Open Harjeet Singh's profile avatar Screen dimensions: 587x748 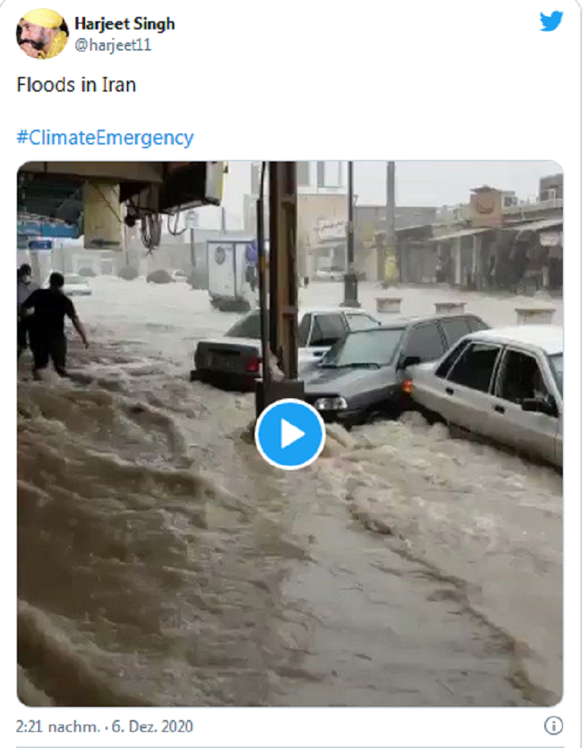(x=42, y=34)
